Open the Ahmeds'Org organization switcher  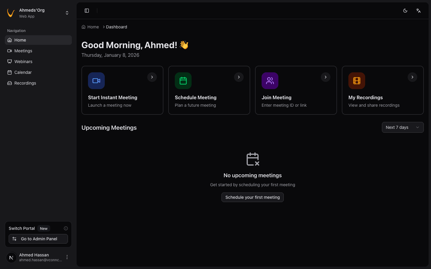tap(38, 13)
